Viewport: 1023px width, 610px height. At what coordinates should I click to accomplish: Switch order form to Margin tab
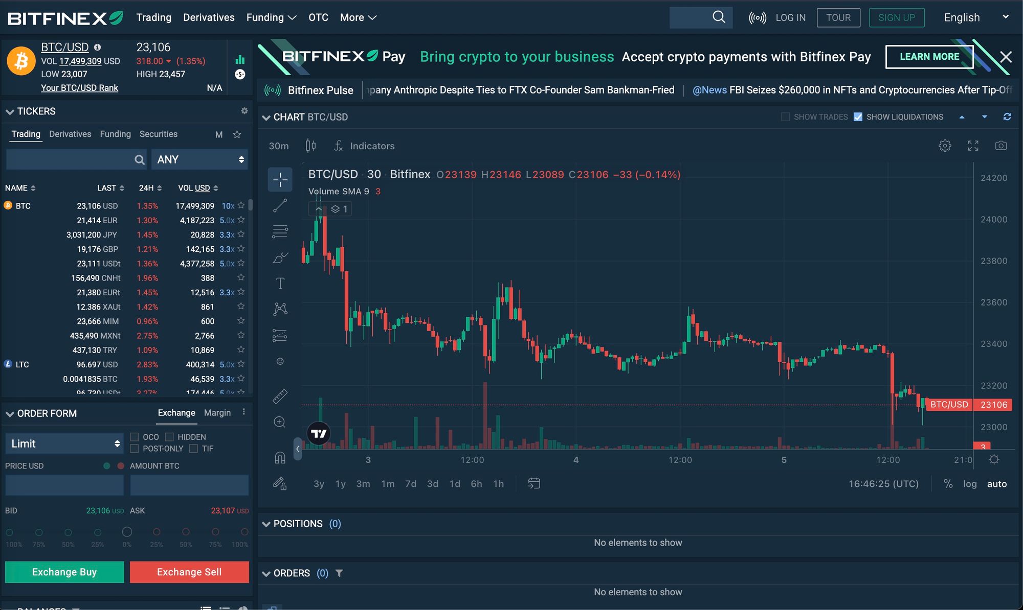point(217,413)
